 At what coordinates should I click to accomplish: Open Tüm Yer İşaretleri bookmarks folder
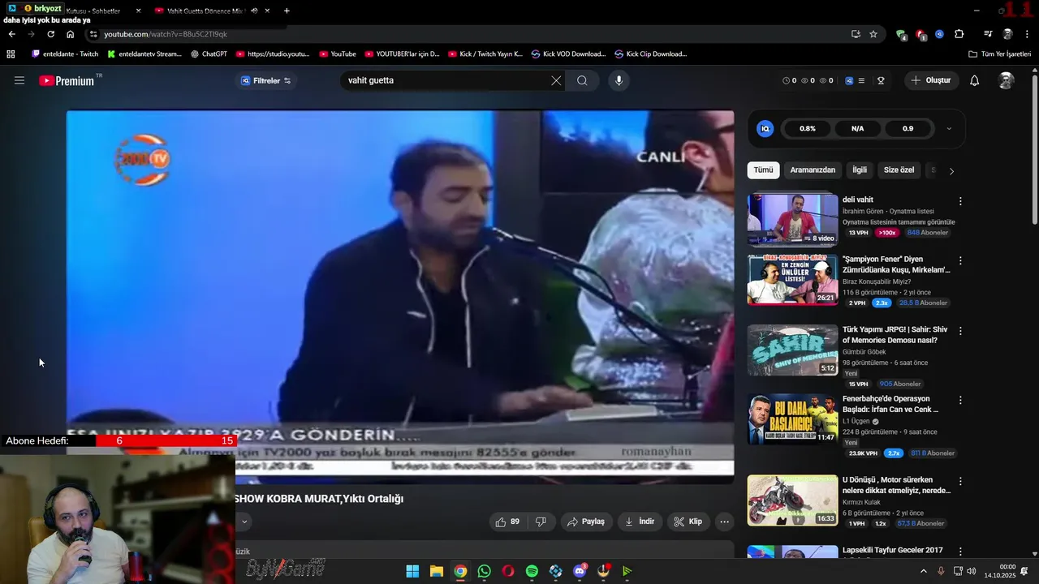click(x=999, y=54)
